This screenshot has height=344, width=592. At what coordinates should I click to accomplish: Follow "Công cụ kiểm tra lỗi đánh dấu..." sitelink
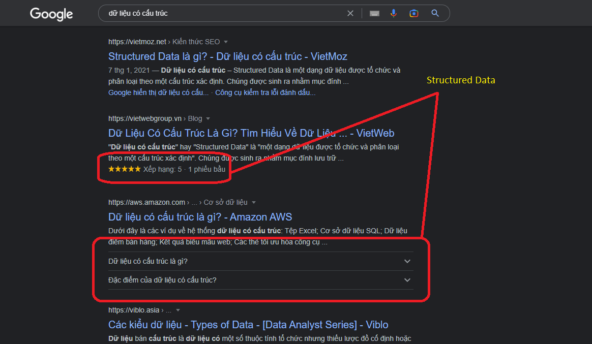tap(265, 93)
